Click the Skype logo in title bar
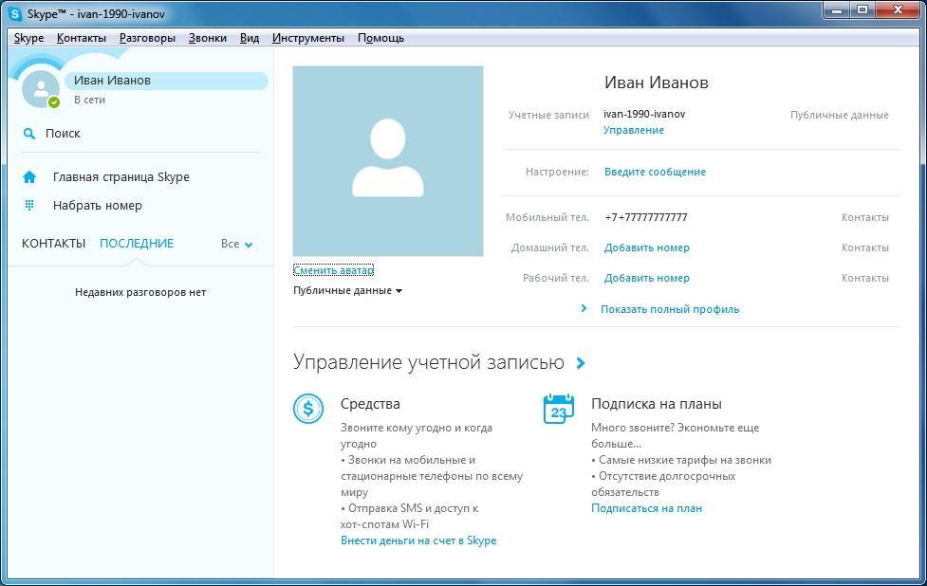 [14, 13]
